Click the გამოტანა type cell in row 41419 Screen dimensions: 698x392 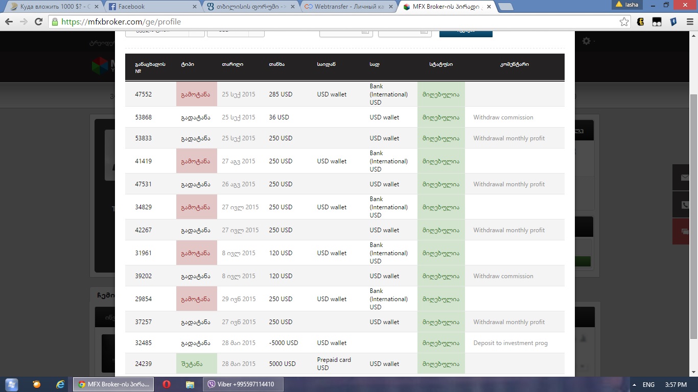click(197, 161)
